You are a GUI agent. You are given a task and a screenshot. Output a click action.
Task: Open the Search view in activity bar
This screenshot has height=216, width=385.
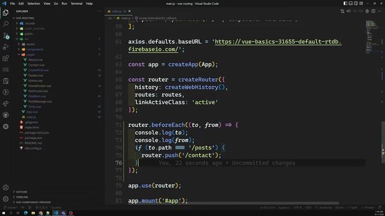point(5,24)
